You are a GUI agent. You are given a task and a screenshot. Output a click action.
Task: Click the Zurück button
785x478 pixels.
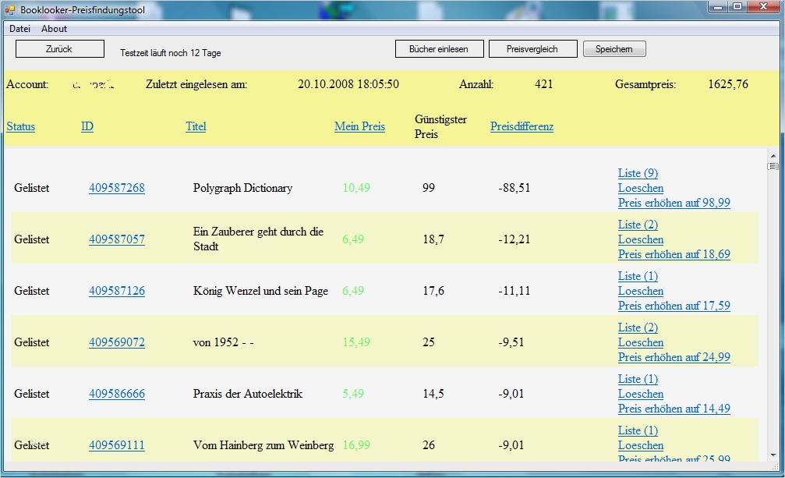(x=59, y=49)
